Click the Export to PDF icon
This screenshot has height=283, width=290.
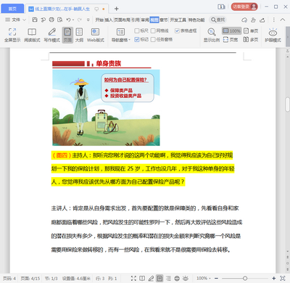click(x=43, y=20)
